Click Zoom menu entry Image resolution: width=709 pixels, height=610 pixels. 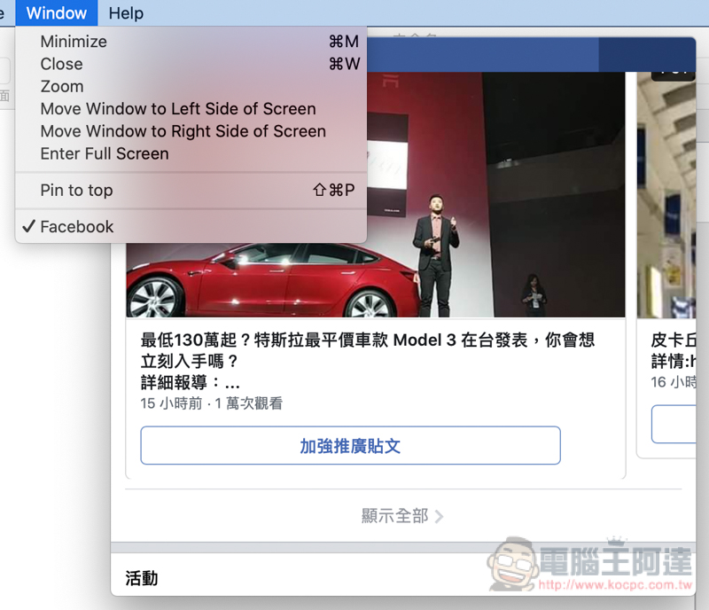click(191, 86)
